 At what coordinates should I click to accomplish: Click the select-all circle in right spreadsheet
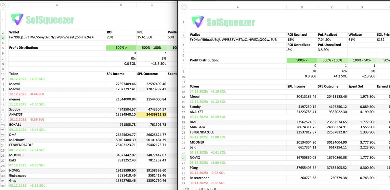(184, 7)
